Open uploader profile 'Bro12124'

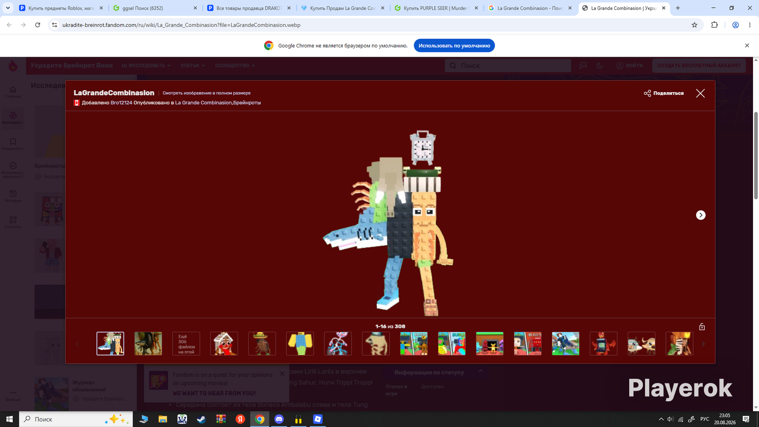click(x=121, y=103)
